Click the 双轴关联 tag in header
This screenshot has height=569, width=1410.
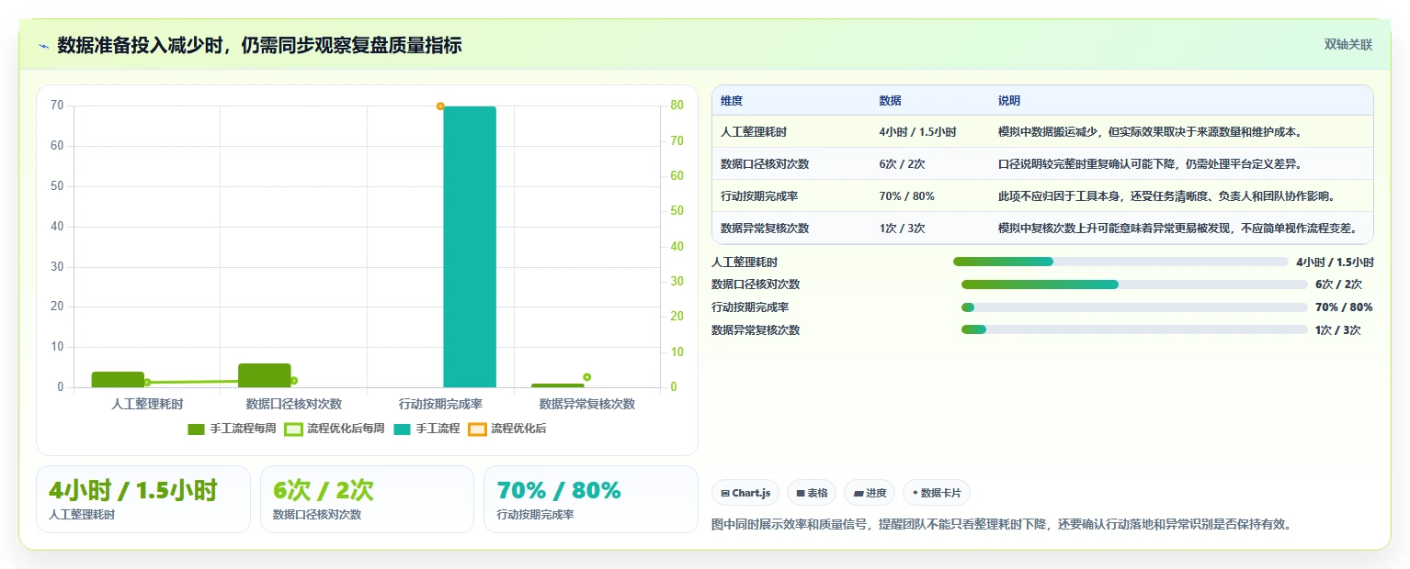(1348, 44)
